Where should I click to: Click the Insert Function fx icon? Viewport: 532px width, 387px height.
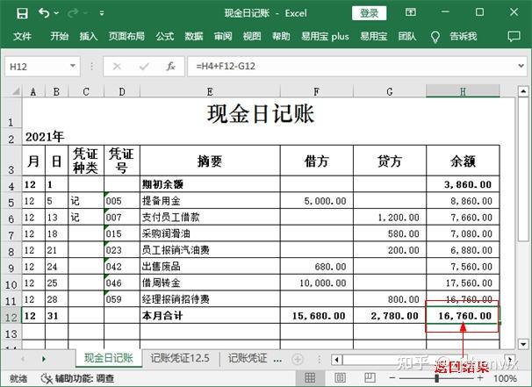point(170,66)
